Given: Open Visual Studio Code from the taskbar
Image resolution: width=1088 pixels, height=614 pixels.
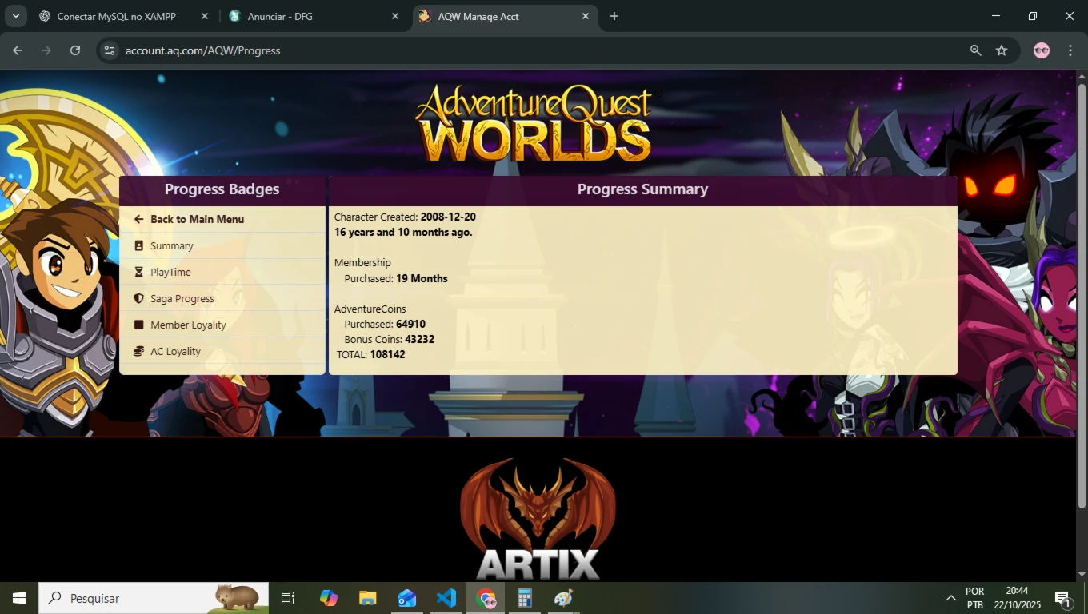Looking at the screenshot, I should coord(446,598).
